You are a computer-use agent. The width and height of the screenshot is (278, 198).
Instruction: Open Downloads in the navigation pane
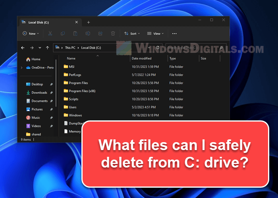point(37,93)
